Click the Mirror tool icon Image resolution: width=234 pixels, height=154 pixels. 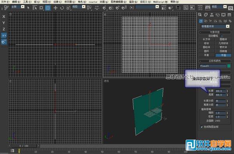pos(164,8)
